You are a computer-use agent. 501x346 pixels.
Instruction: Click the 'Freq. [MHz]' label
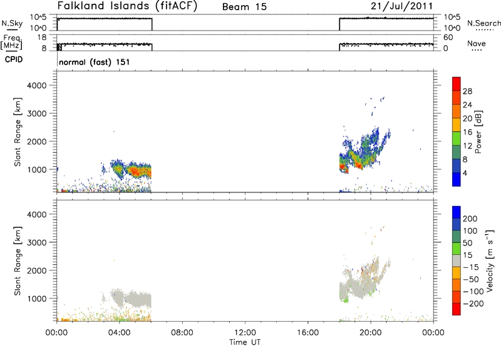tap(12, 42)
